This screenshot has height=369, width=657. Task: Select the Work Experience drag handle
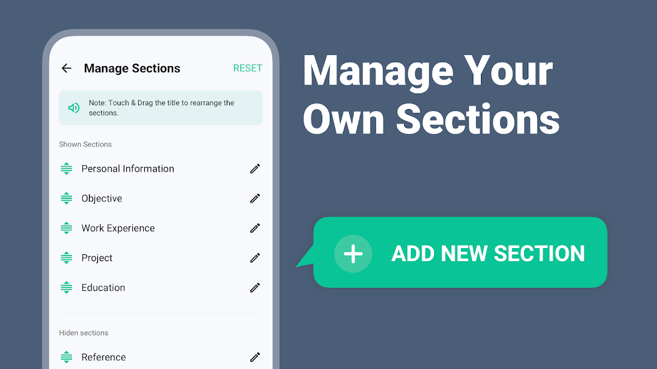click(66, 228)
